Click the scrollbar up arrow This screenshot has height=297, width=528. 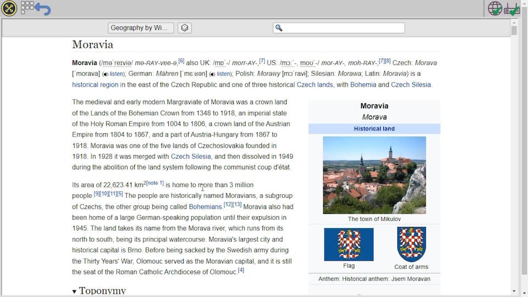pyautogui.click(x=514, y=23)
